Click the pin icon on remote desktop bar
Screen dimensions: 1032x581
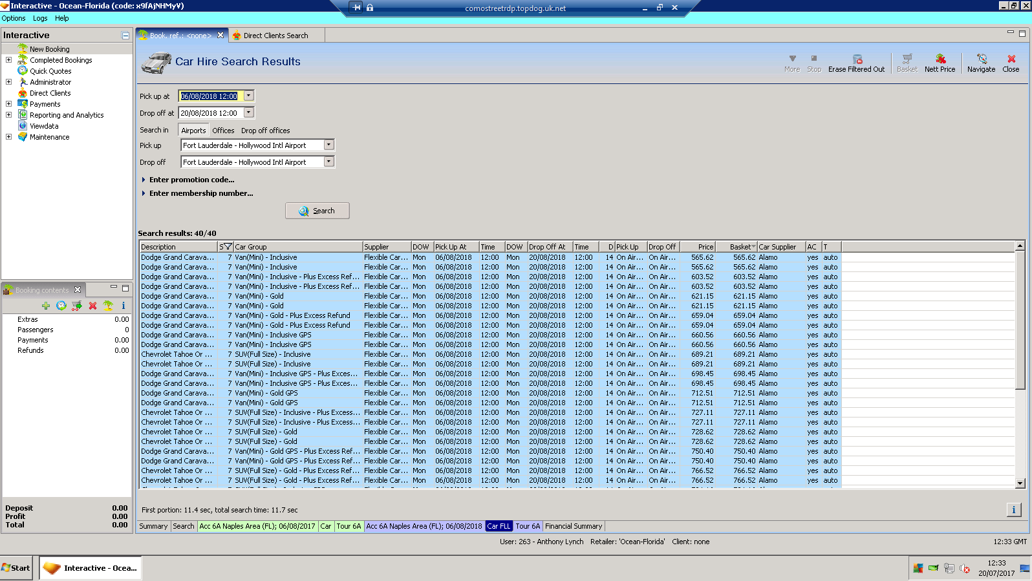(x=356, y=7)
